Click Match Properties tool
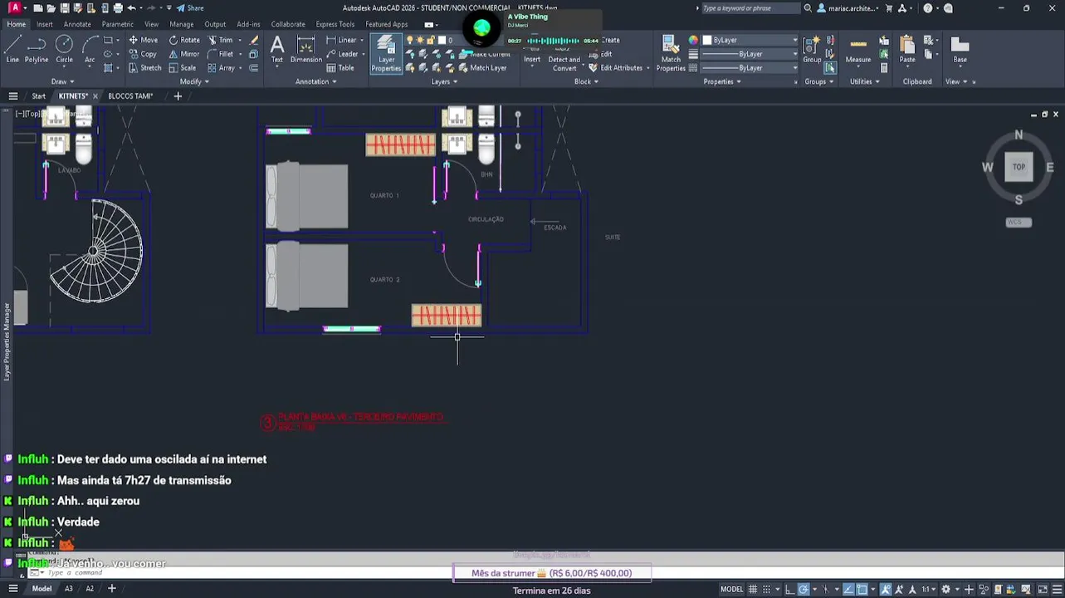The height and width of the screenshot is (598, 1065). 671,54
